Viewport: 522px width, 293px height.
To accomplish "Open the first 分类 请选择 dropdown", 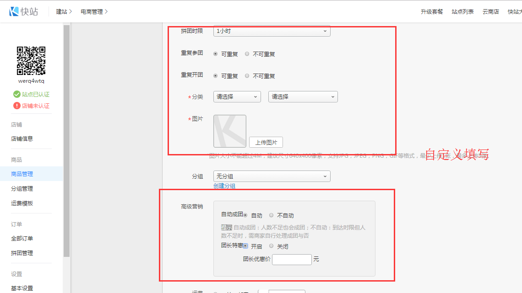I will coord(237,97).
